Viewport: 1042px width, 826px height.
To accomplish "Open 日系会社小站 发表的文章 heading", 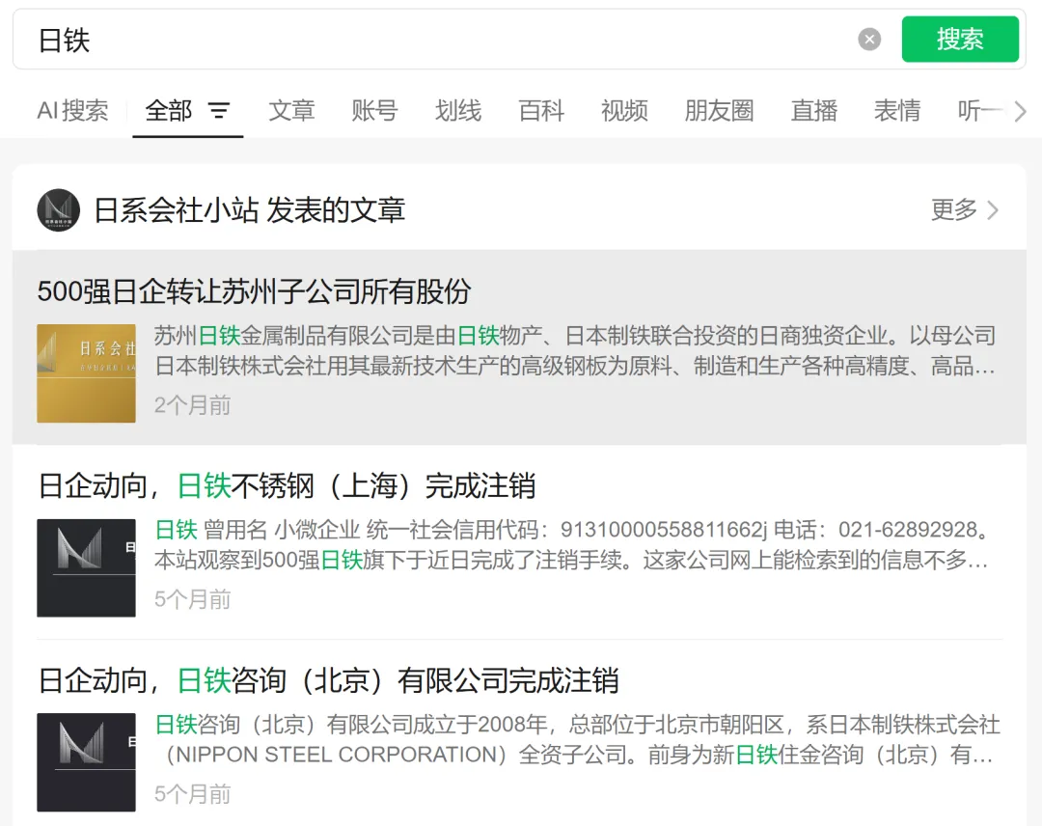I will tap(249, 210).
